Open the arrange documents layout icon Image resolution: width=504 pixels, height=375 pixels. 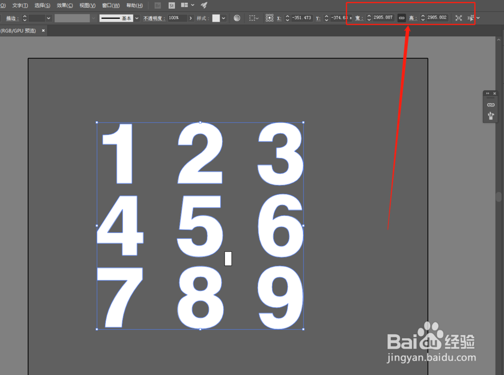pyautogui.click(x=184, y=5)
